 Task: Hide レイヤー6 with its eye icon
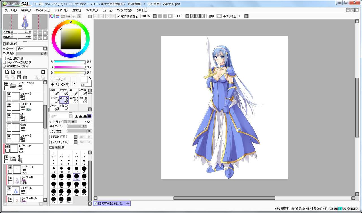pyautogui.click(x=9, y=94)
